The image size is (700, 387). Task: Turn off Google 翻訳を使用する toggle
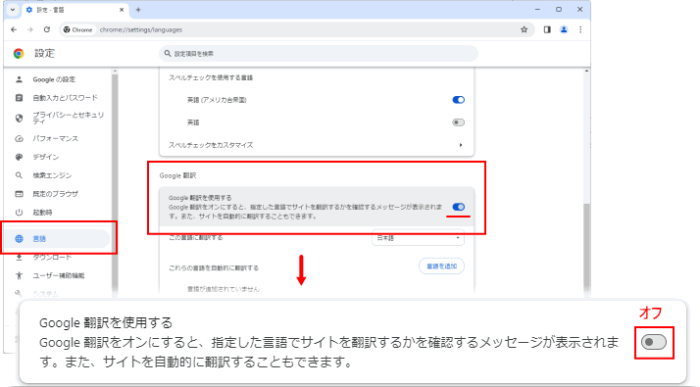click(x=459, y=207)
